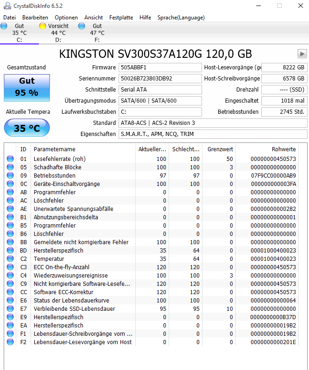Click status icon for Lesefehlerrate (roh)
This screenshot has width=309, height=370.
coord(10,159)
